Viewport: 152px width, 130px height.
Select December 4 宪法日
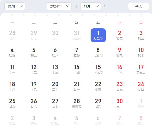[55, 120]
